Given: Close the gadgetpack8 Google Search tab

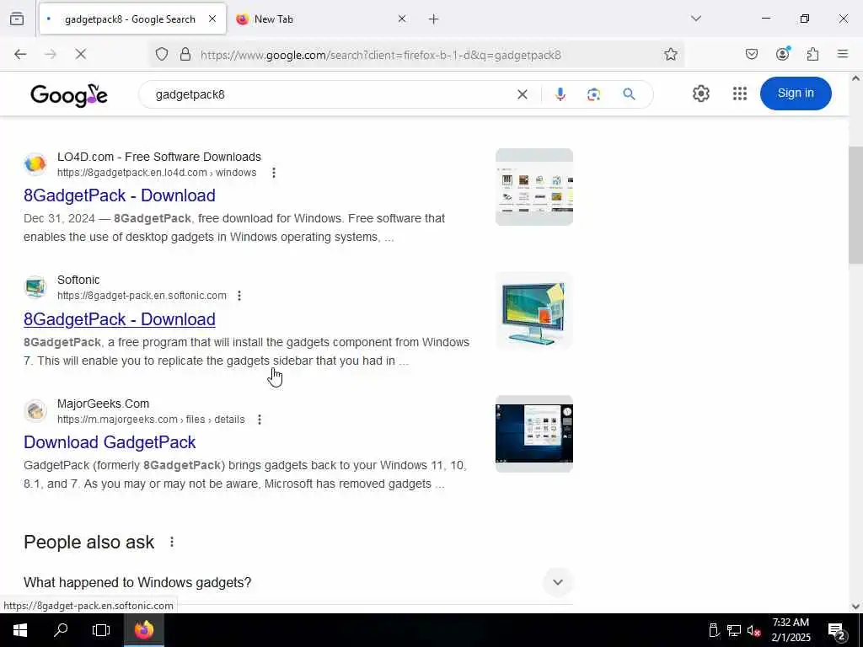Looking at the screenshot, I should click(212, 19).
